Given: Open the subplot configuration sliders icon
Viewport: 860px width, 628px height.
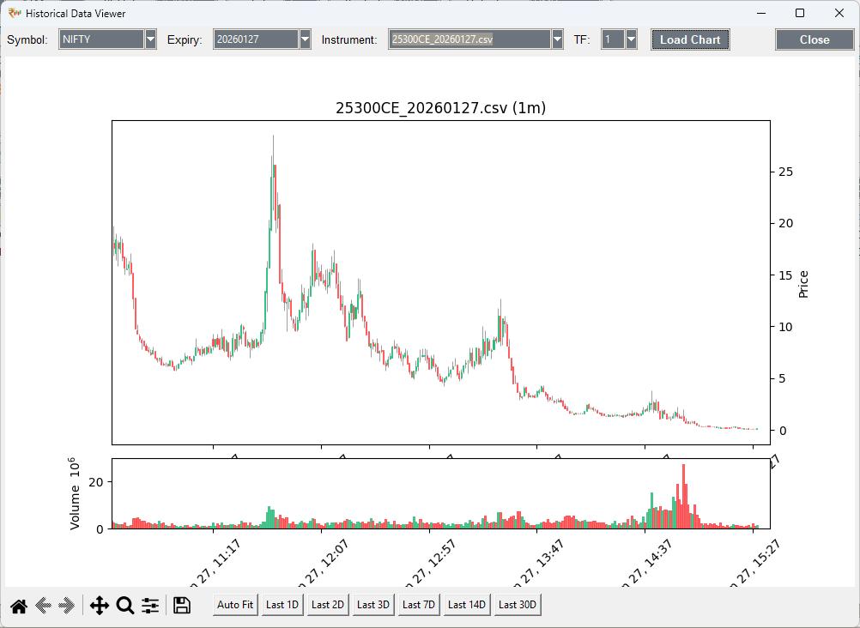Looking at the screenshot, I should 149,605.
